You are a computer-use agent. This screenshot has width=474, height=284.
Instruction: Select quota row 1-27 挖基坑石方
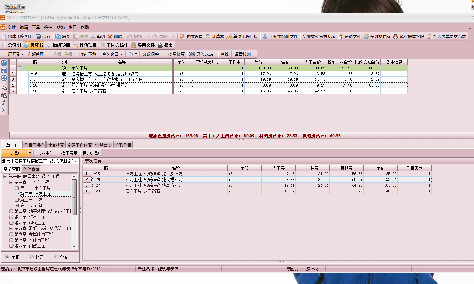tap(154, 185)
